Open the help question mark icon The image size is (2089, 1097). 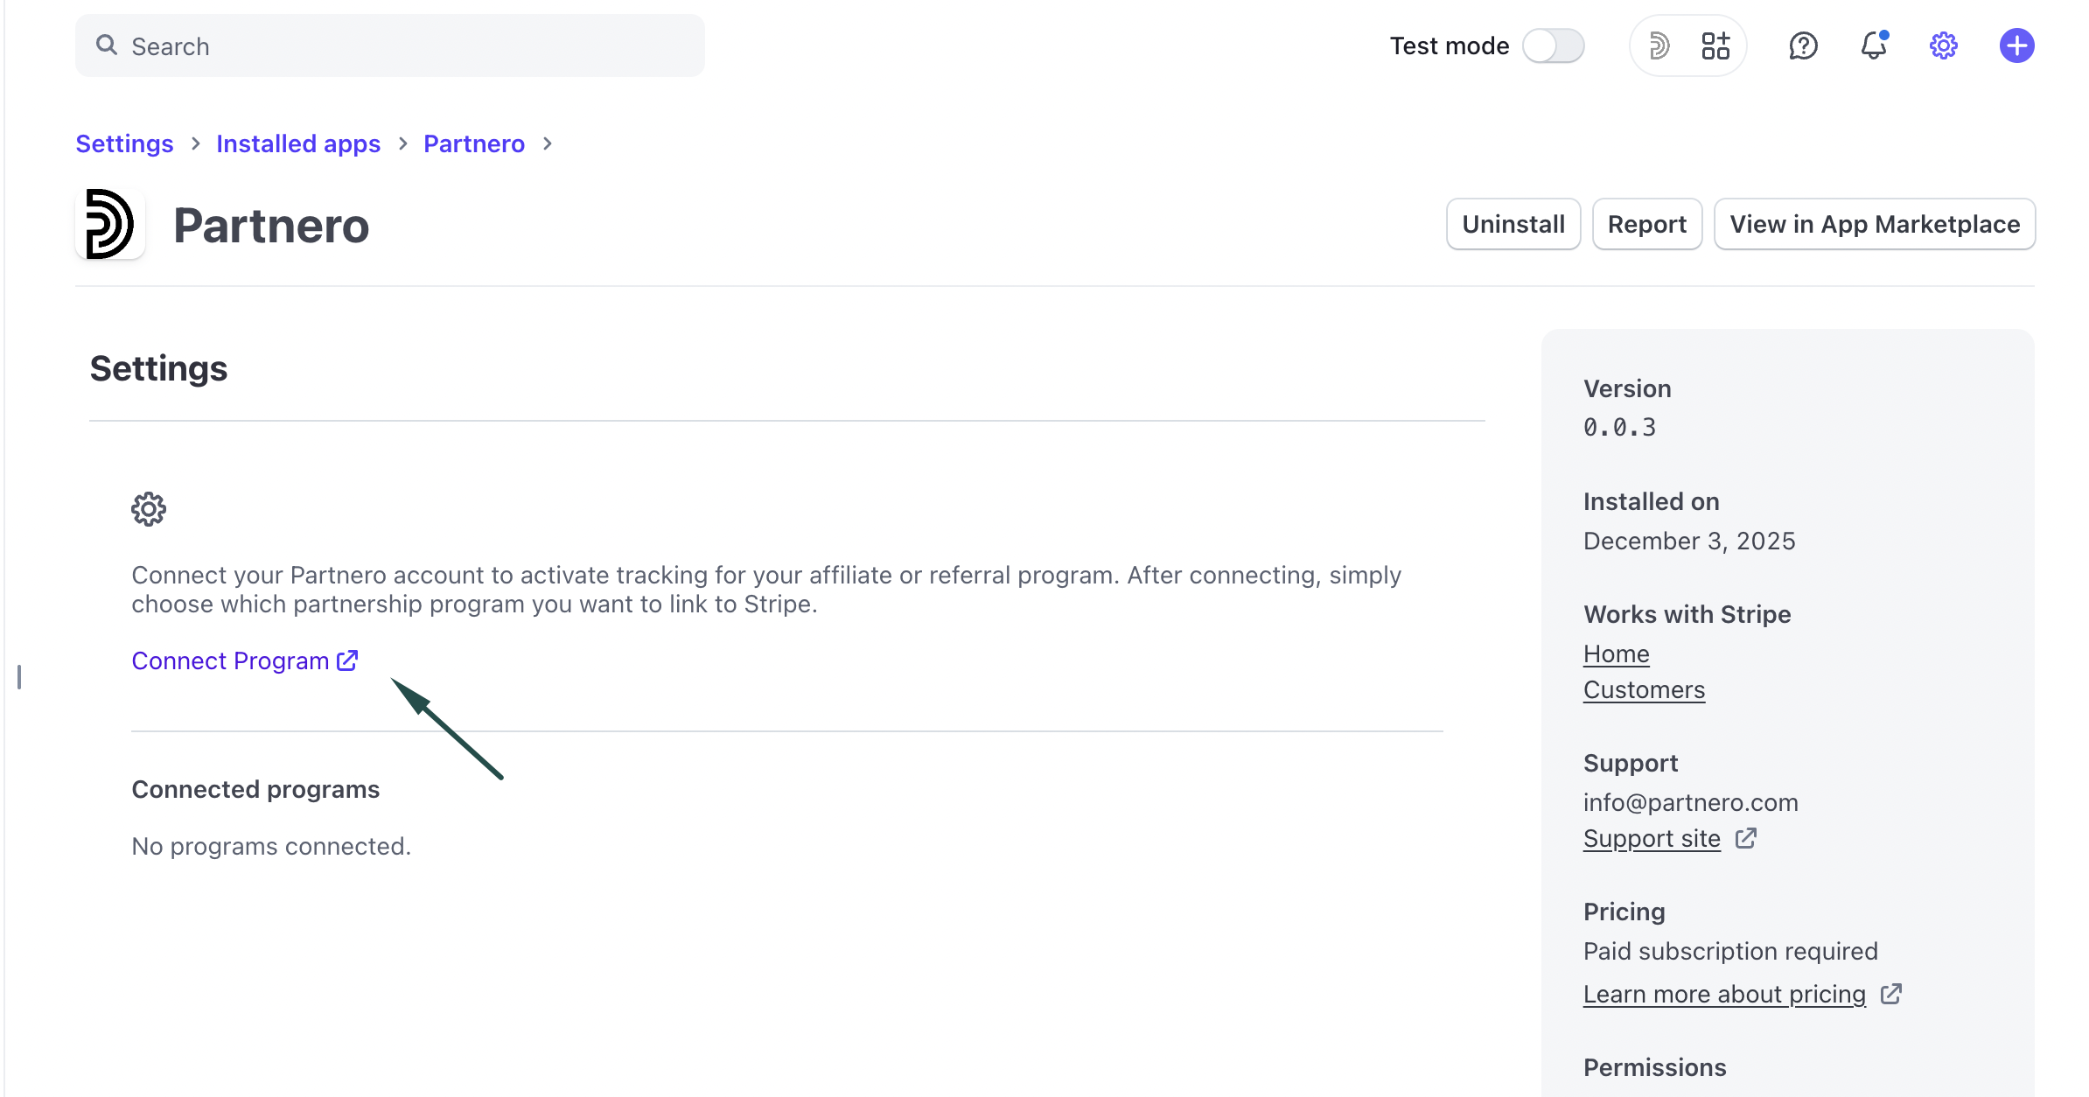tap(1803, 45)
